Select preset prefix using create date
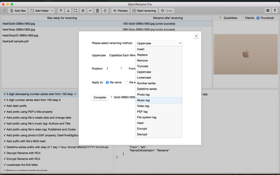 (40, 118)
